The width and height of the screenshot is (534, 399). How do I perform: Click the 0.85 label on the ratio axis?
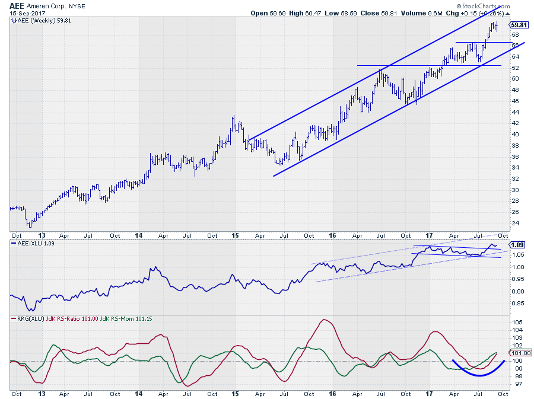(517, 304)
